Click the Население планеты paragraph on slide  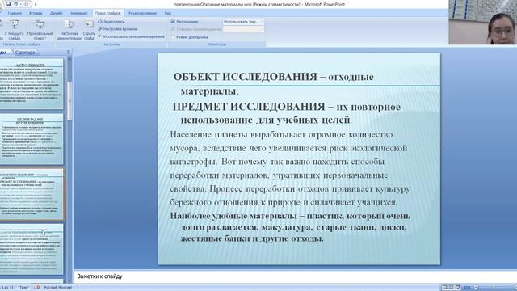(290, 168)
